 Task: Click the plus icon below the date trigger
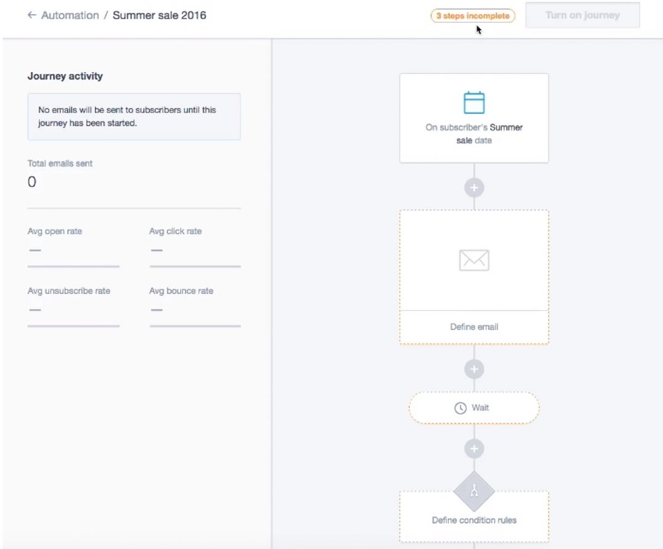(x=473, y=187)
